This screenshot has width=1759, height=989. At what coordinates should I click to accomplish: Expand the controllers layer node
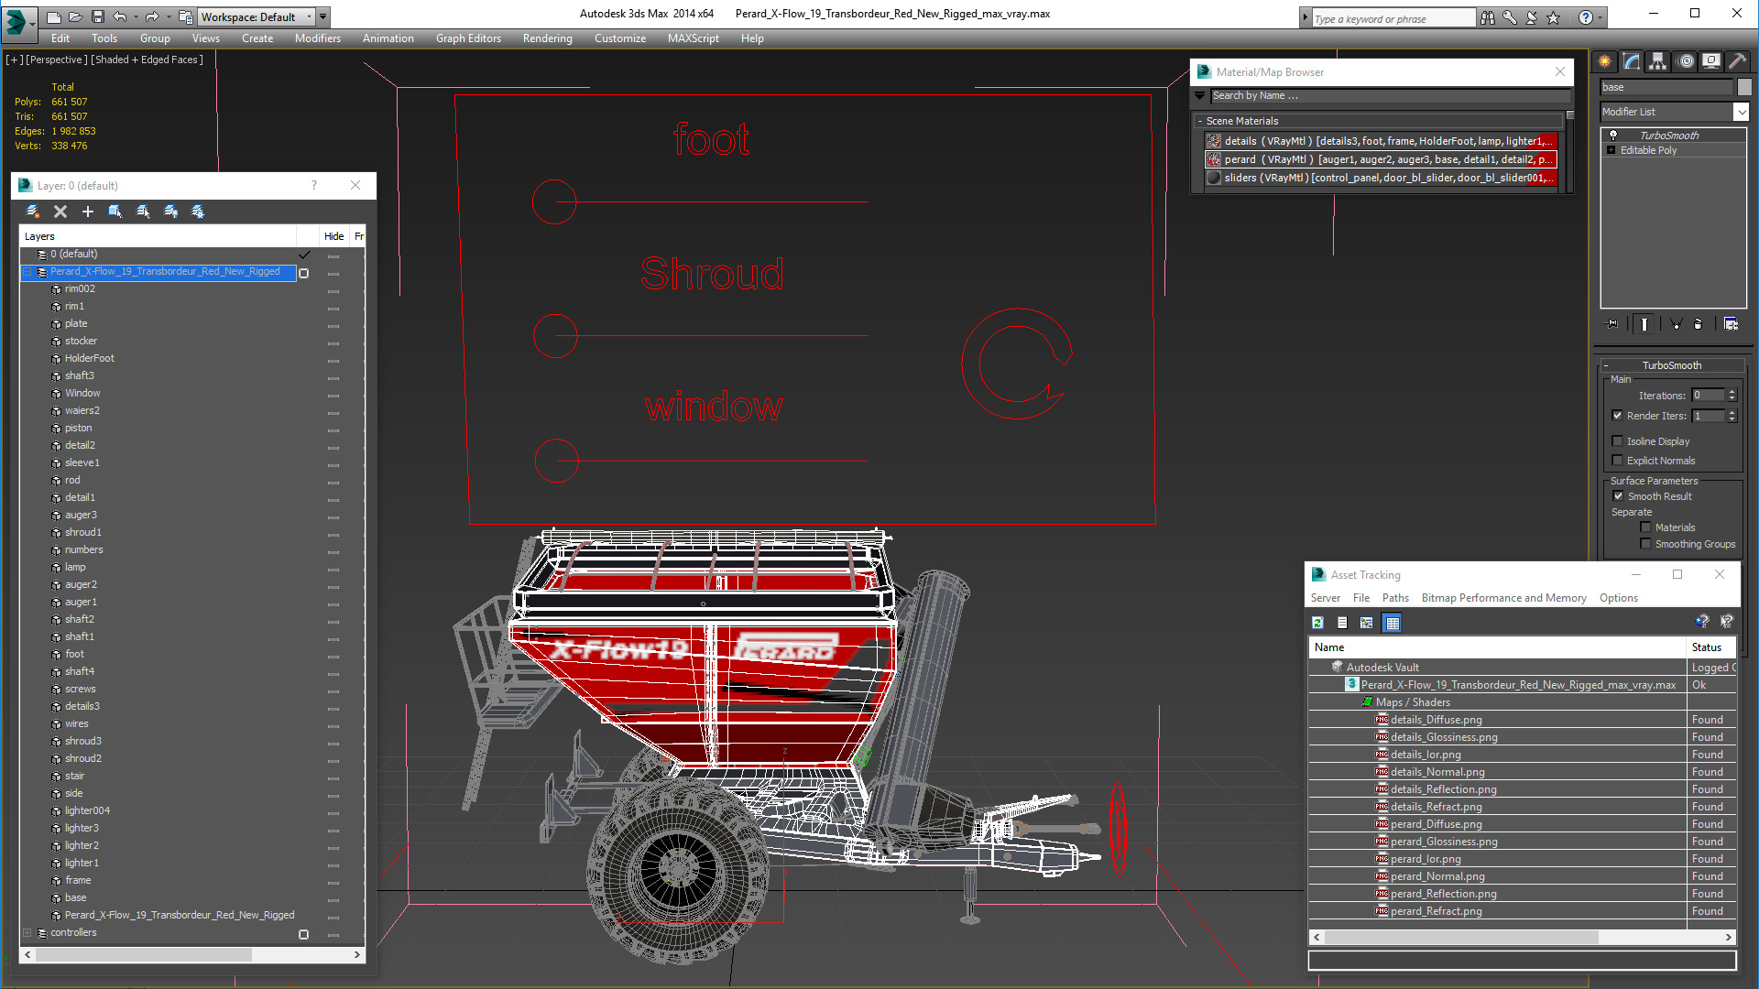pos(27,933)
